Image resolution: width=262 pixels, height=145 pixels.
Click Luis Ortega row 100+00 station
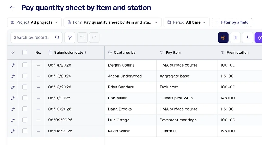point(240,120)
